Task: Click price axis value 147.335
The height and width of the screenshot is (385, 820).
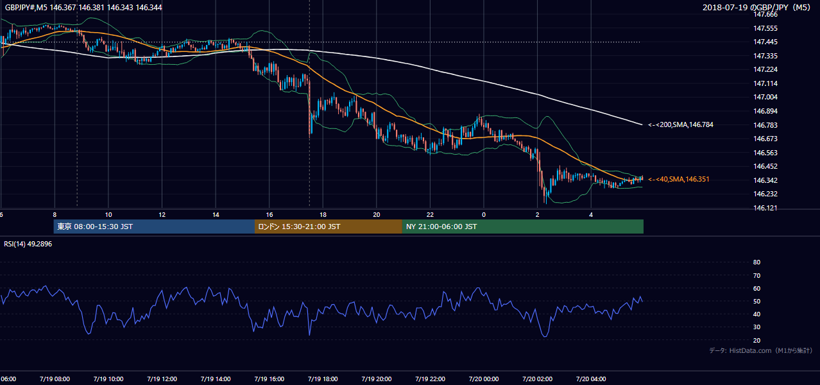Action: pyautogui.click(x=766, y=56)
